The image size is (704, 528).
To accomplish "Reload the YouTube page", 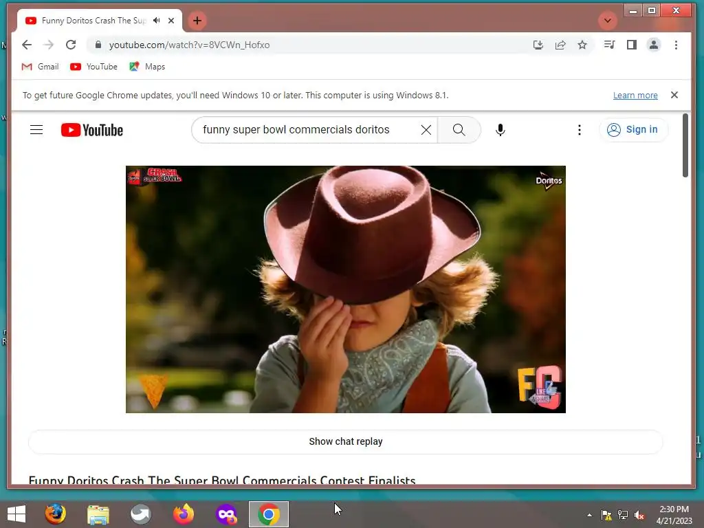I will point(71,45).
